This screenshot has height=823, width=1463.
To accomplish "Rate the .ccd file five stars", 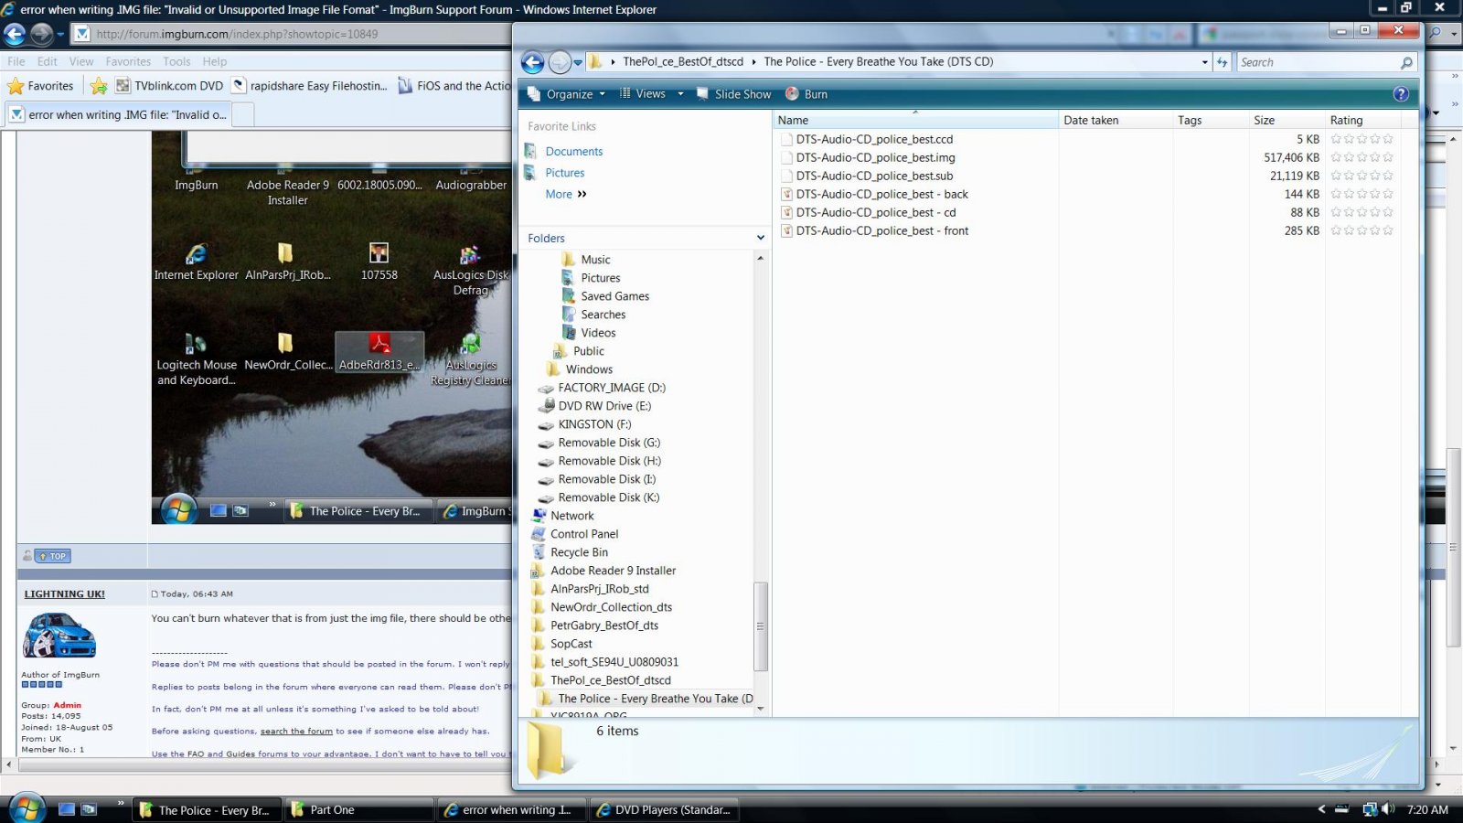I will pos(1388,139).
